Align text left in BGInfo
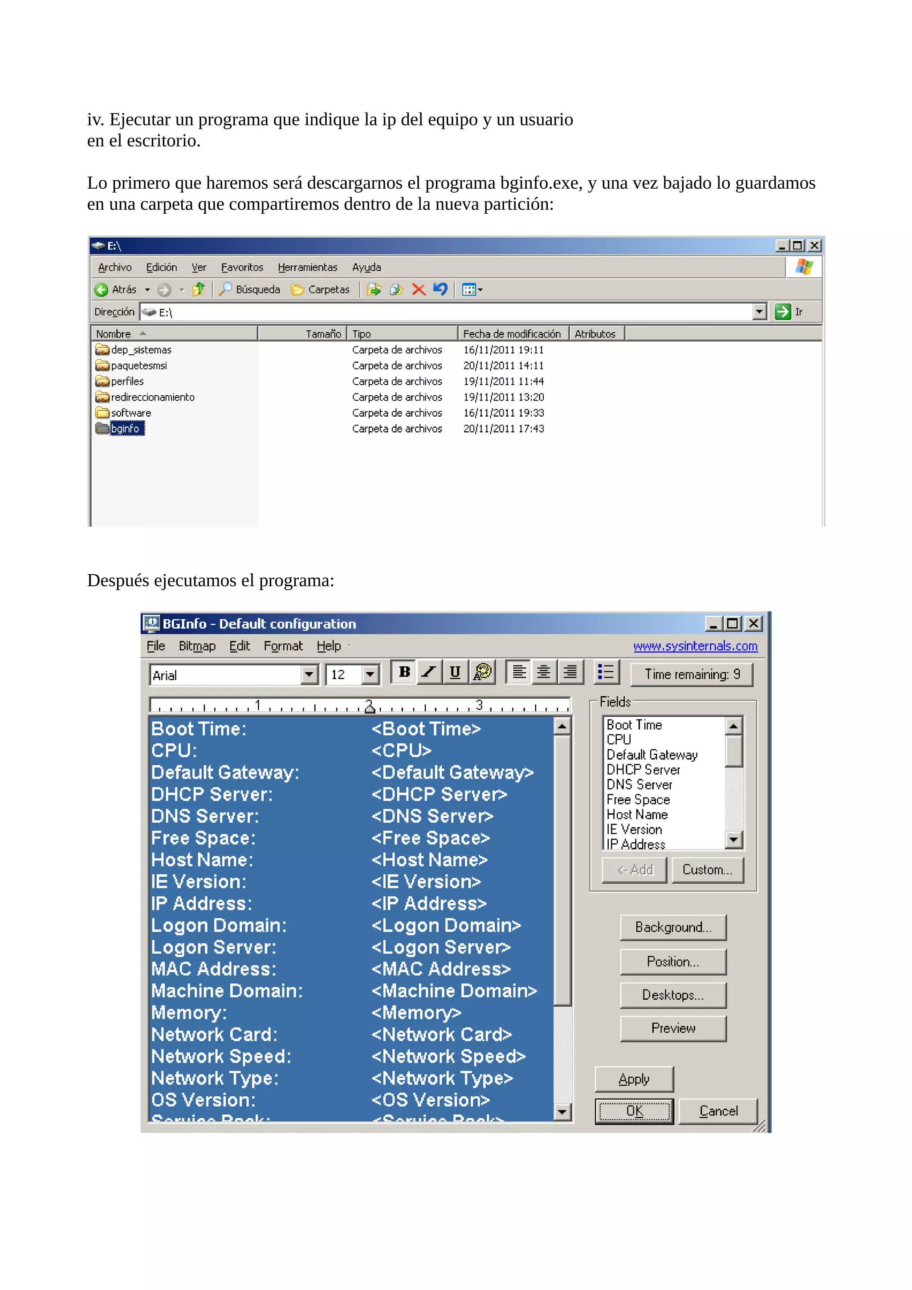 point(519,672)
